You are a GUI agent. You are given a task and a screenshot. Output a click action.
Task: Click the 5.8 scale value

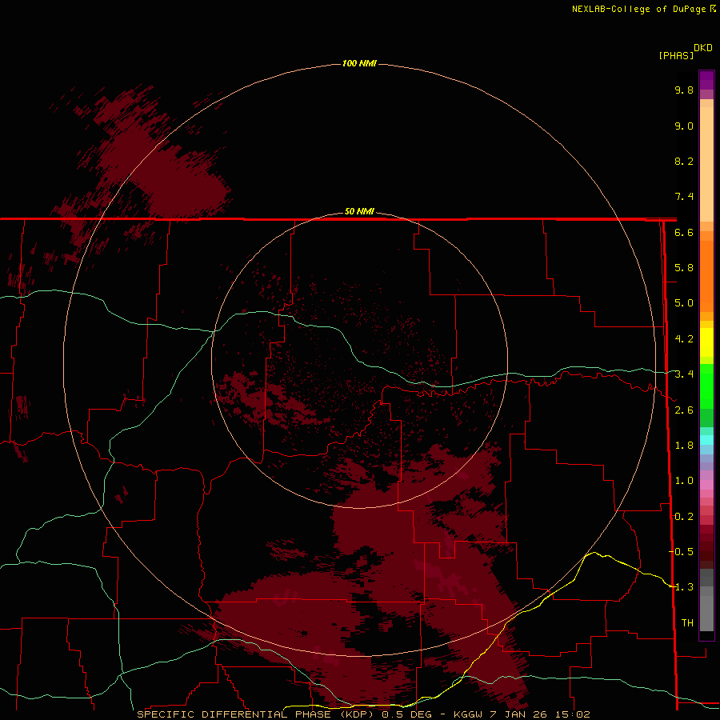(684, 268)
